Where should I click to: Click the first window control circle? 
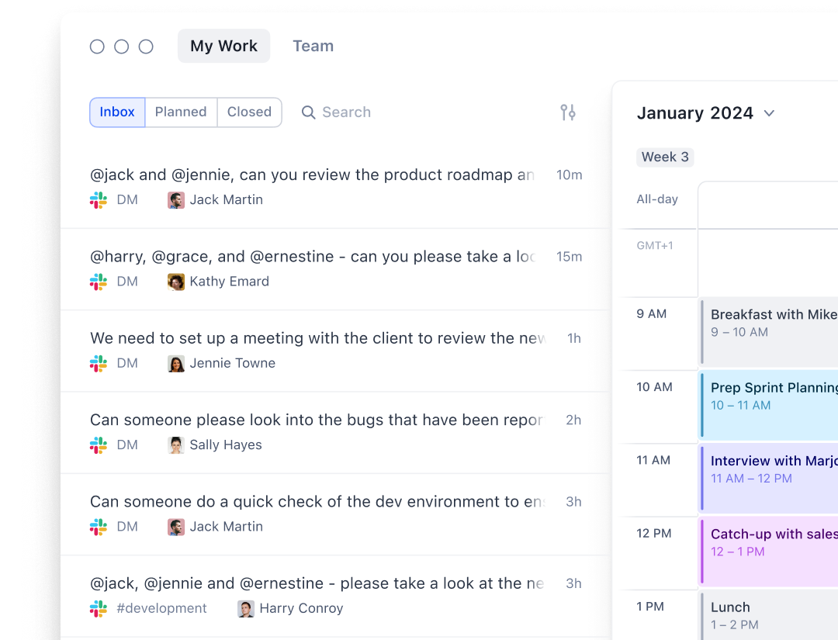tap(97, 47)
